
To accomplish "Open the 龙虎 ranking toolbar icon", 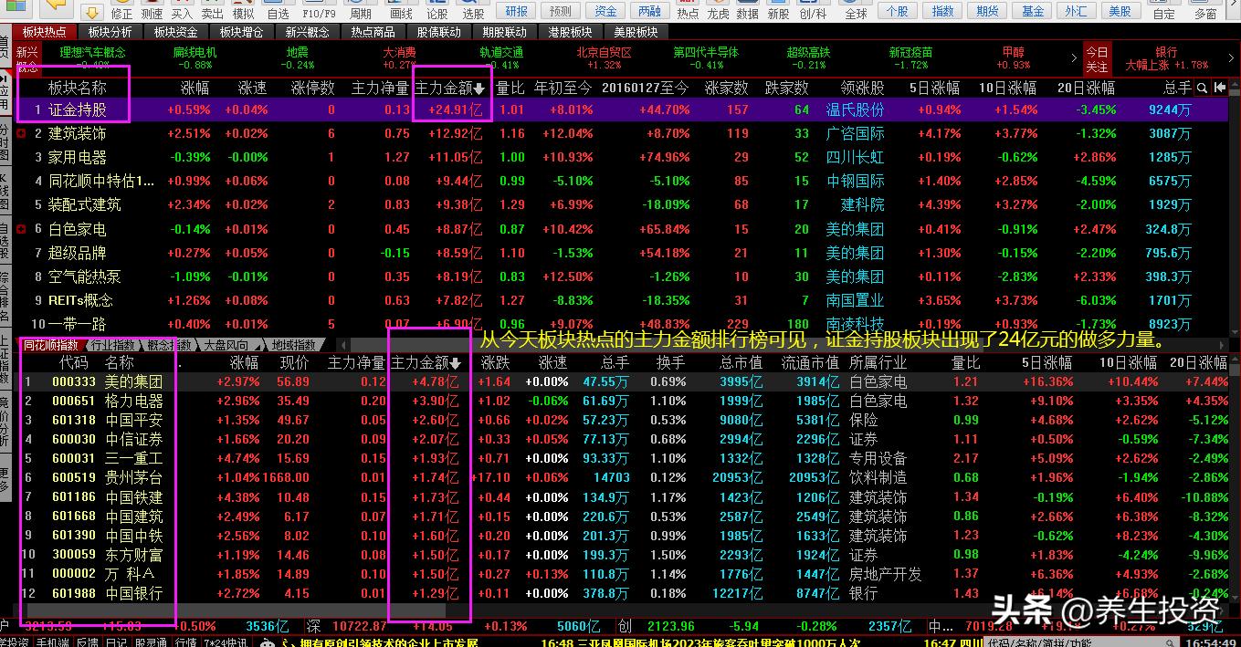I will (x=718, y=11).
